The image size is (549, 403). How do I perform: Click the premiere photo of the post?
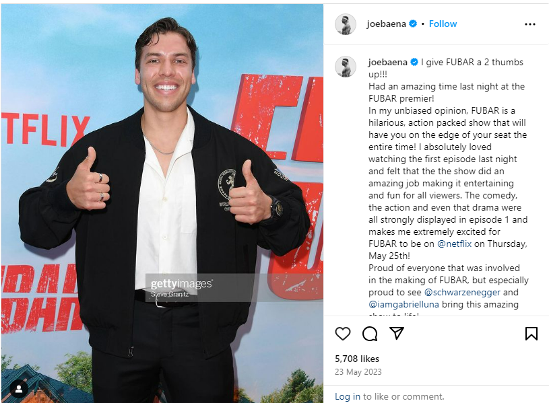162,203
